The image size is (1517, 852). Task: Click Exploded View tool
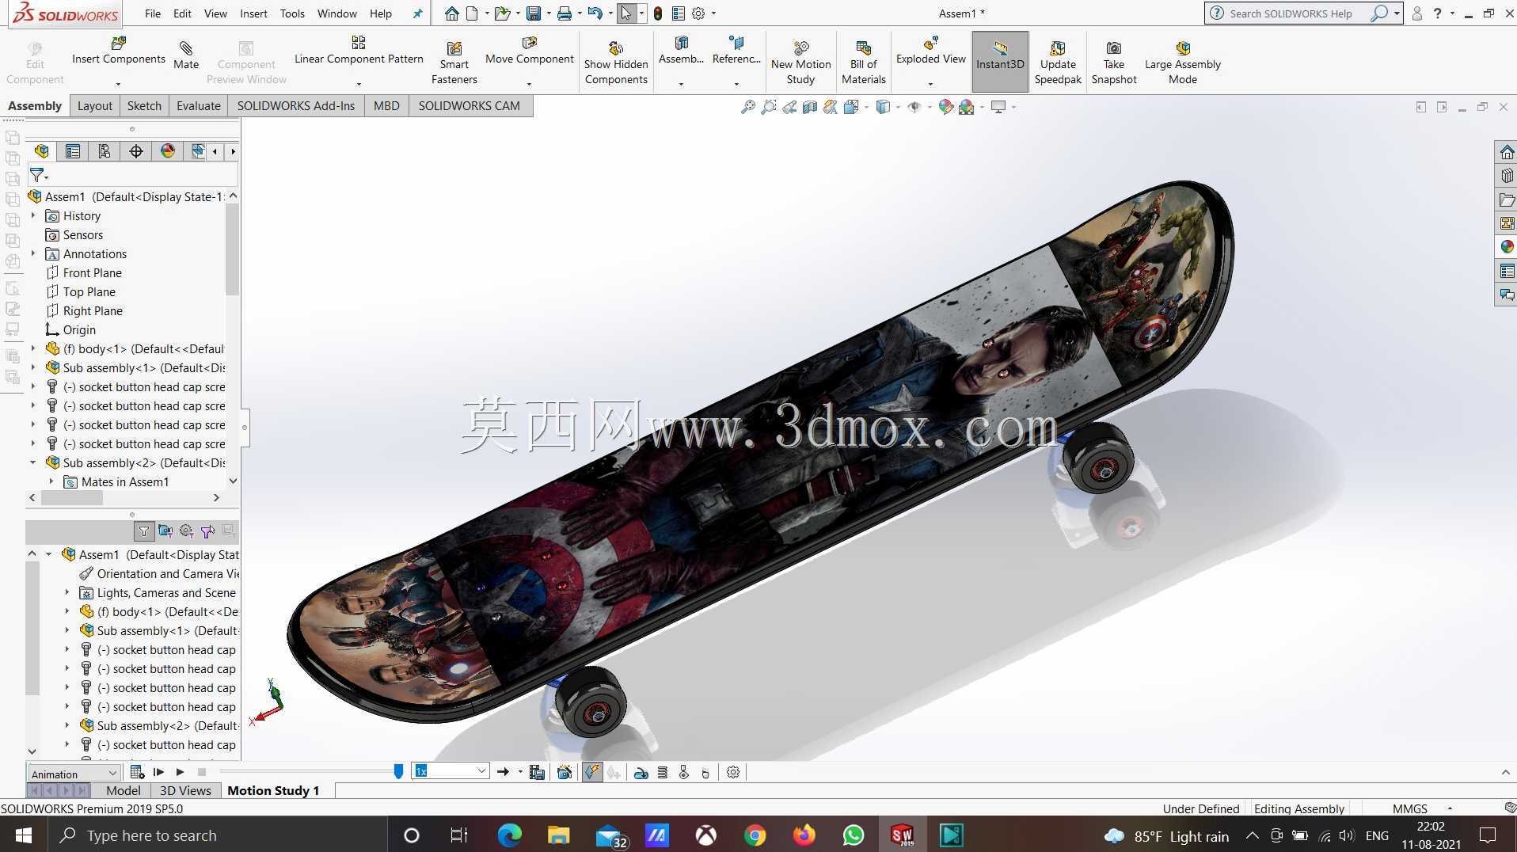[x=930, y=51]
